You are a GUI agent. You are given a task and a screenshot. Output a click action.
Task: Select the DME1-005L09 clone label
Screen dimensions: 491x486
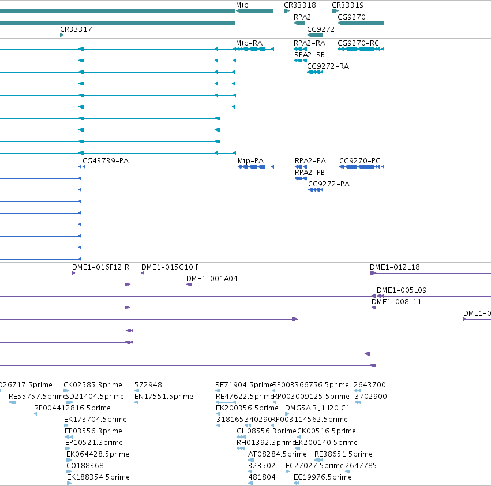coord(402,290)
